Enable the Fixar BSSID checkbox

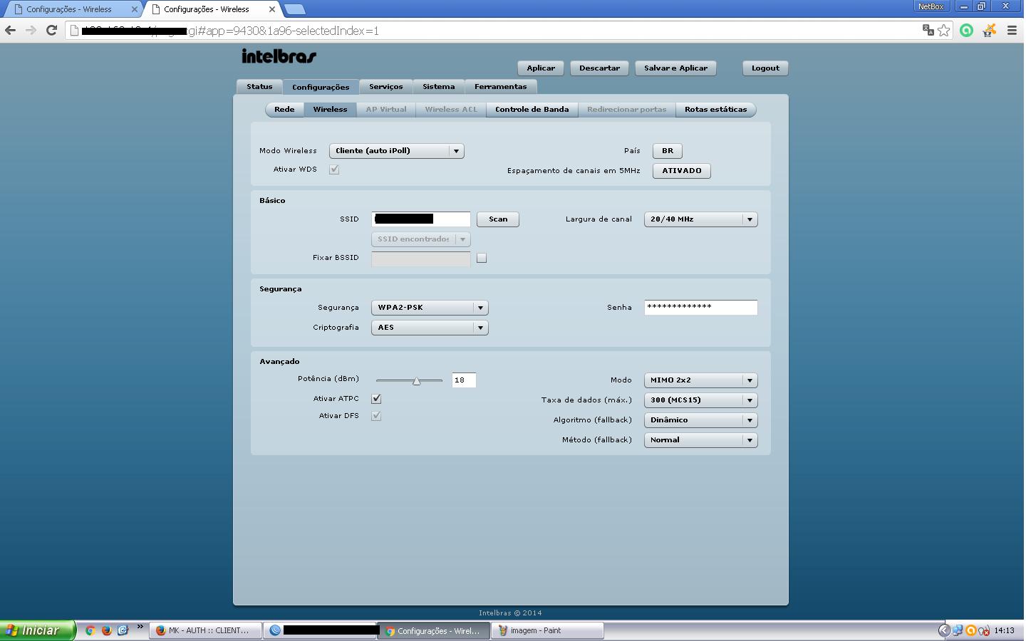tap(482, 258)
